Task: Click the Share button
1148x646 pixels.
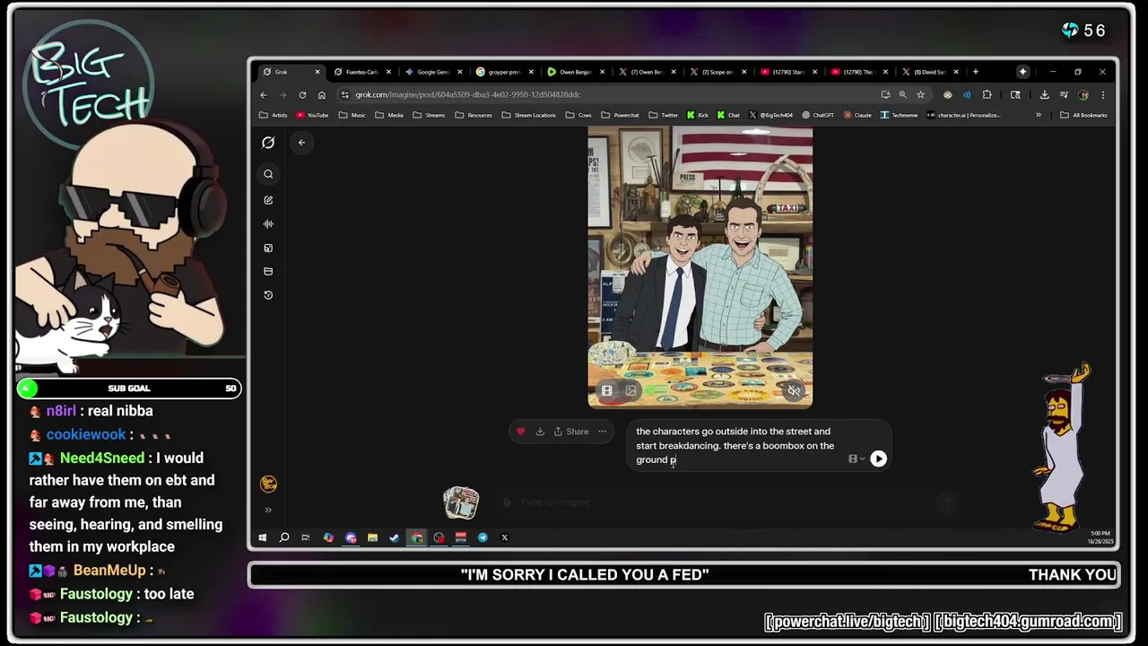Action: [x=571, y=432]
